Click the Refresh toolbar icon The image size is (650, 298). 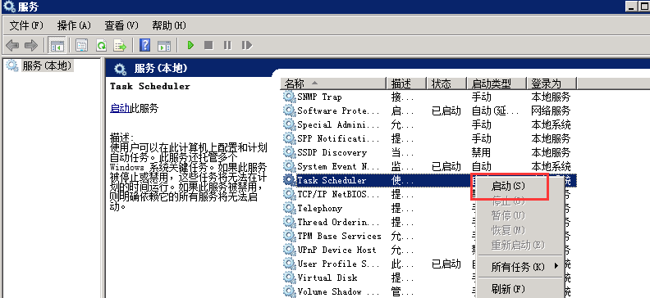click(x=102, y=45)
